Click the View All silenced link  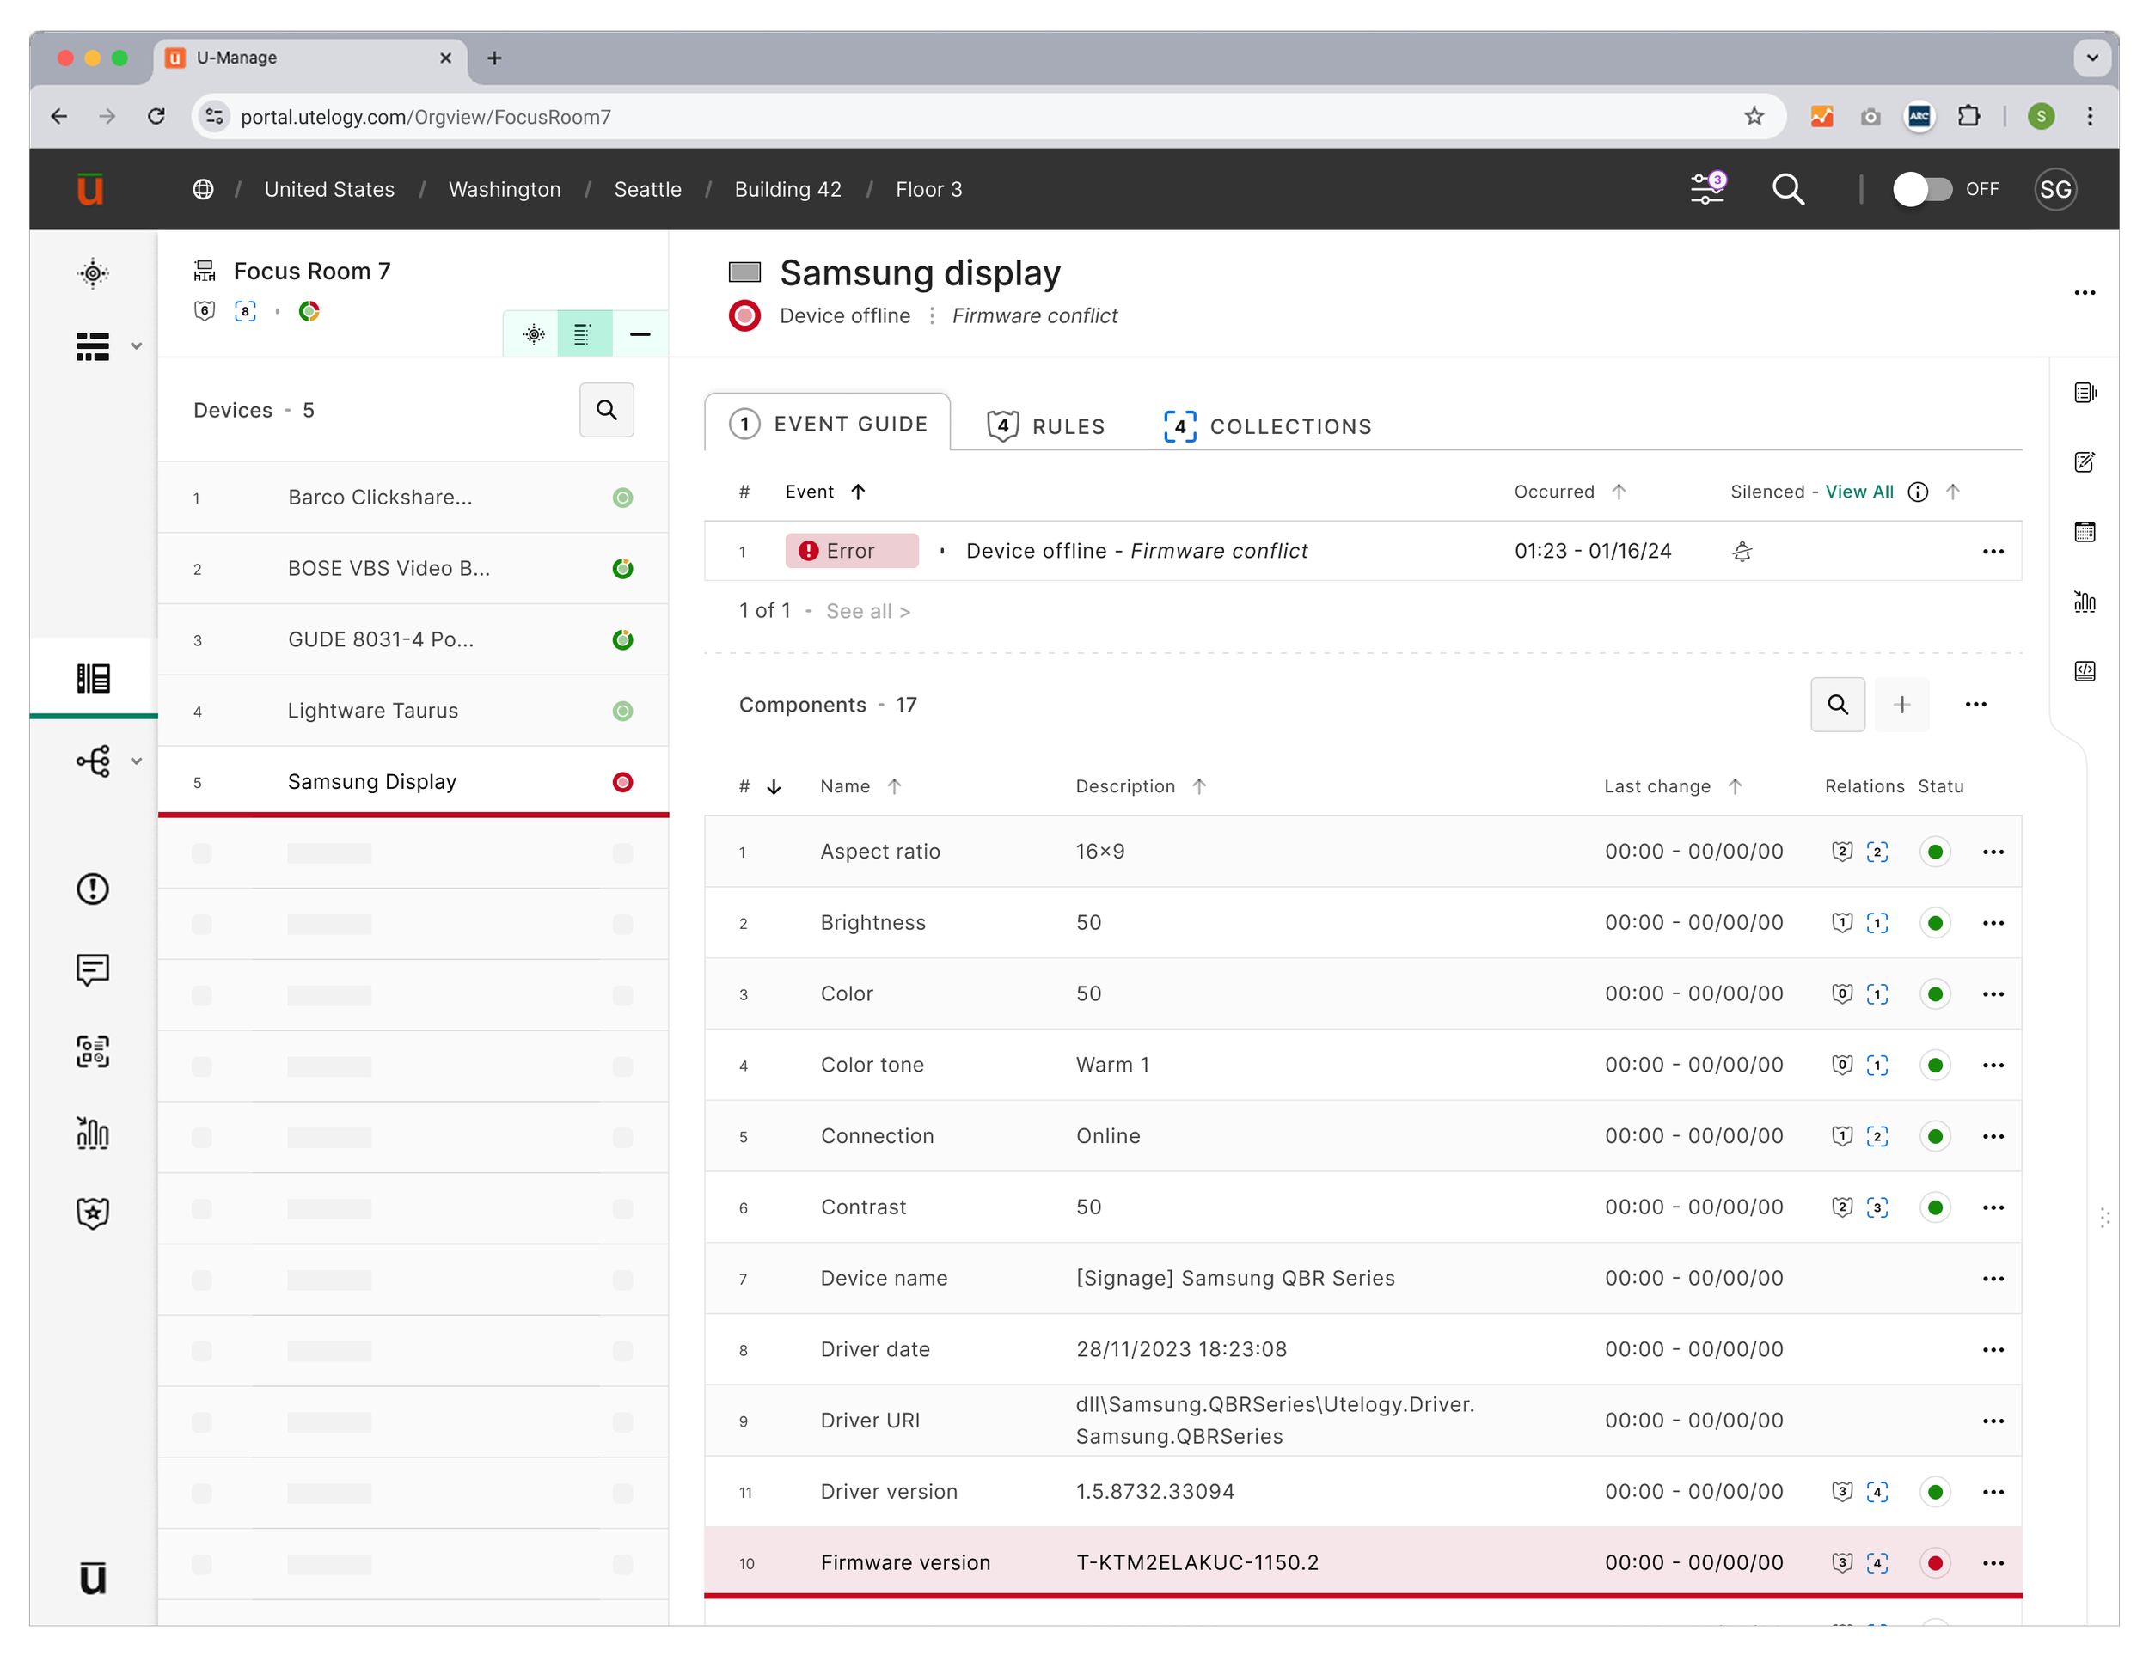[x=1858, y=492]
